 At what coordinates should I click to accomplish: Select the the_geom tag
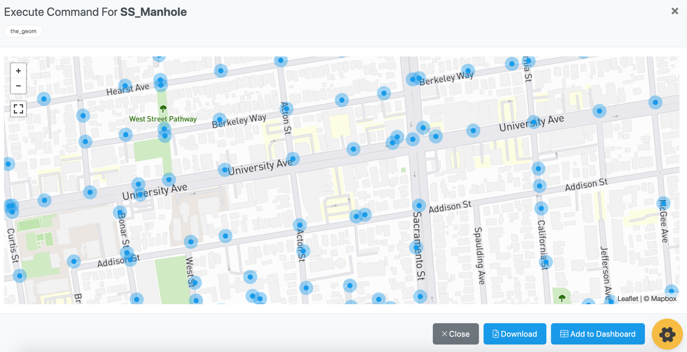coord(23,31)
